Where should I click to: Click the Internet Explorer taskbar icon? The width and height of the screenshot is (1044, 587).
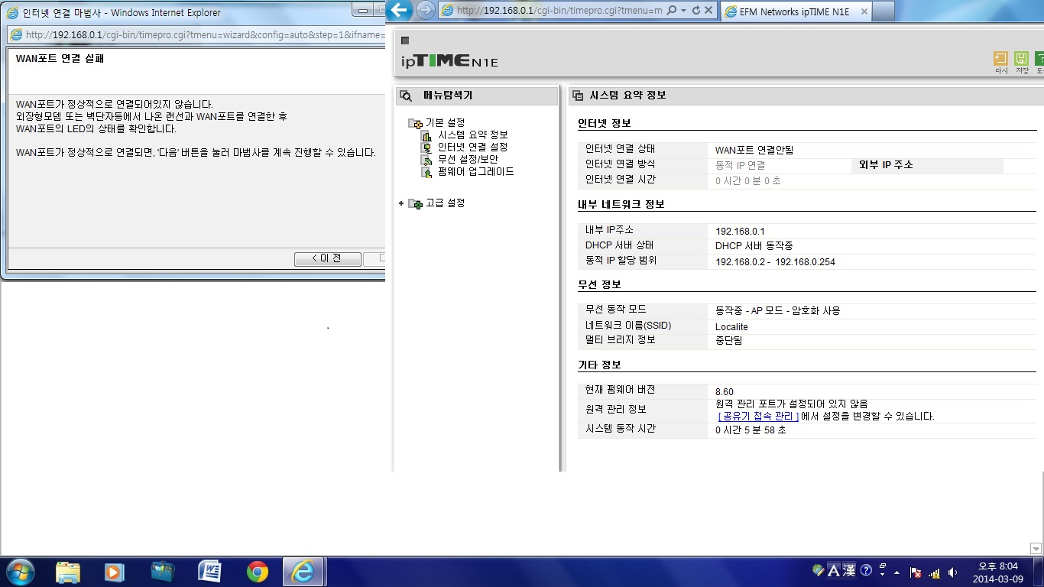coord(303,572)
